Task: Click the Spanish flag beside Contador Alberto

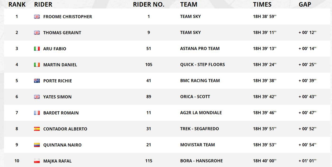Action: 37,129
